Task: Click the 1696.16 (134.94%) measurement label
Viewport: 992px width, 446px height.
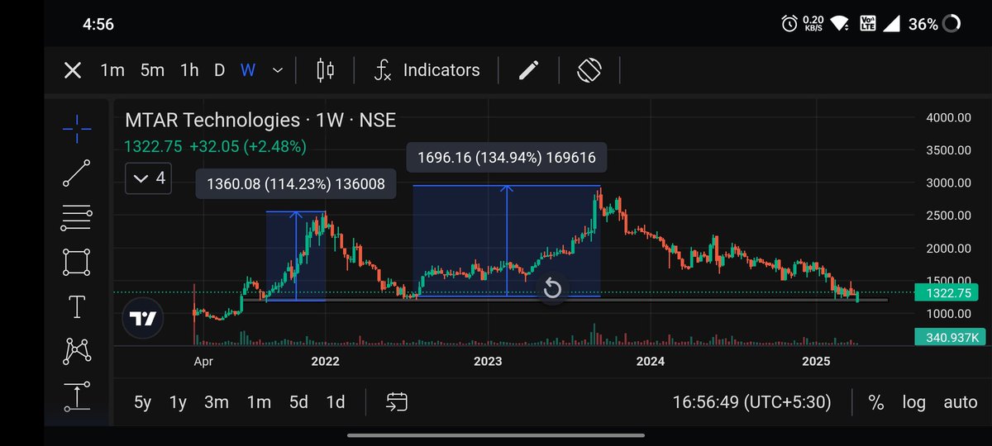Action: click(x=508, y=157)
